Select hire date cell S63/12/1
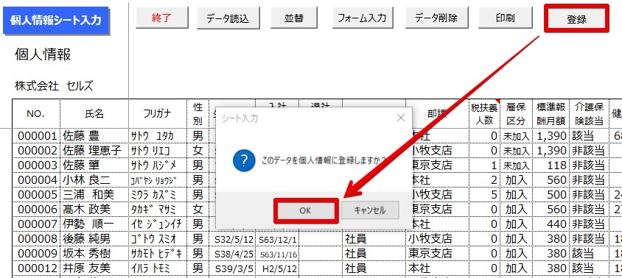Image resolution: width=622 pixels, height=278 pixels. click(278, 239)
